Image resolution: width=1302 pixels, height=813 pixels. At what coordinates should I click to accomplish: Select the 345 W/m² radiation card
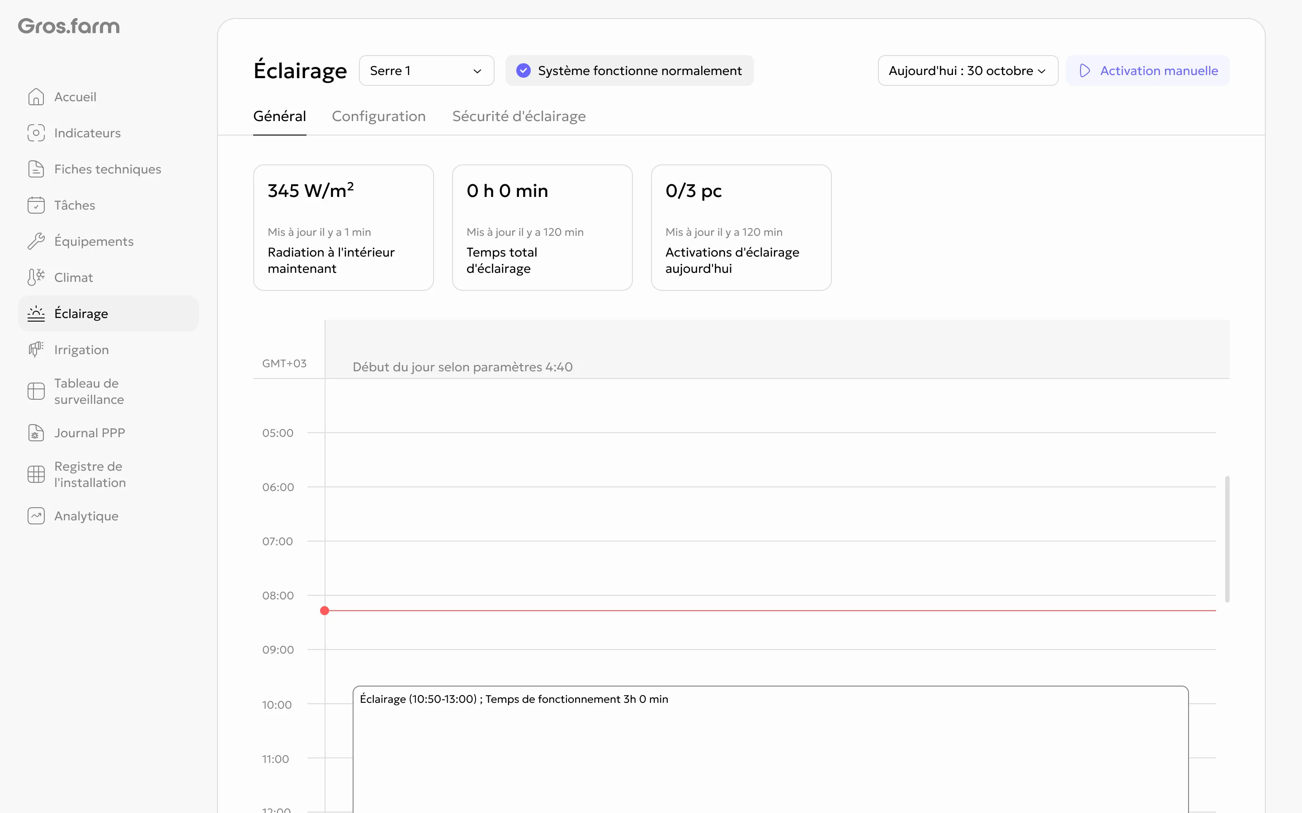(343, 228)
